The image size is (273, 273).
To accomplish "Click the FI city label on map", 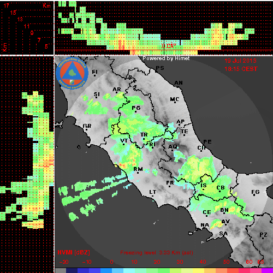I will pos(94,72).
